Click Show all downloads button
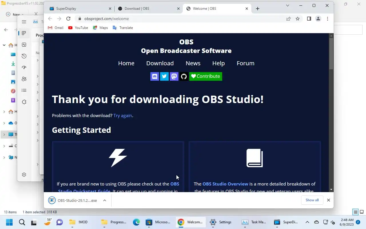 click(x=312, y=200)
